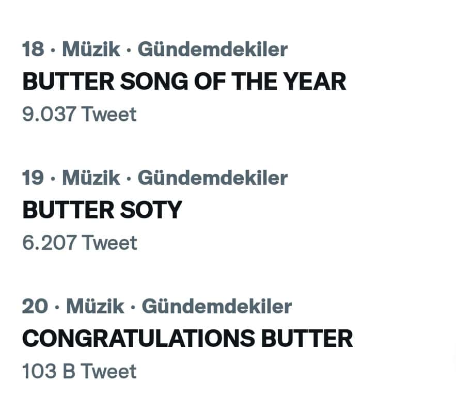Select the Müzik label on trend 19
Viewport: 456px width, 397px height.
coord(91,178)
